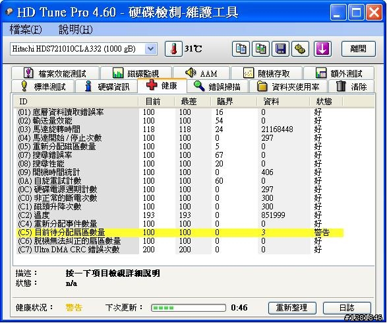Copy info to clipboard icon
387x323 pixels.
(x=241, y=49)
